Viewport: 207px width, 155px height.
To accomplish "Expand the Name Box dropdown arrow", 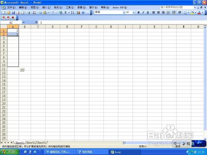I will tap(24, 22).
